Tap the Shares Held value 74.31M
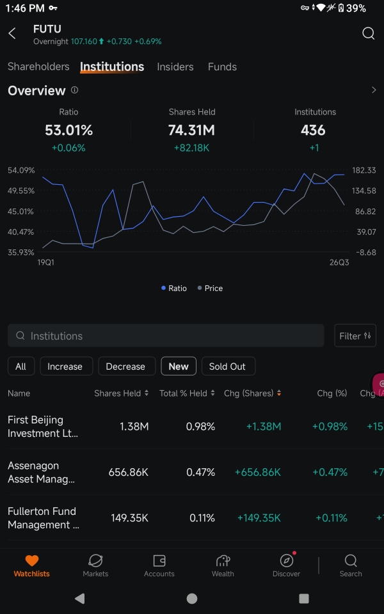The image size is (384, 614). point(191,130)
